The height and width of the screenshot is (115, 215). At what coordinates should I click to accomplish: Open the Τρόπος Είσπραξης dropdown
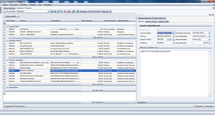click(x=209, y=36)
